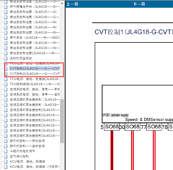Open the 空气净化控制 entry

coord(19,156)
